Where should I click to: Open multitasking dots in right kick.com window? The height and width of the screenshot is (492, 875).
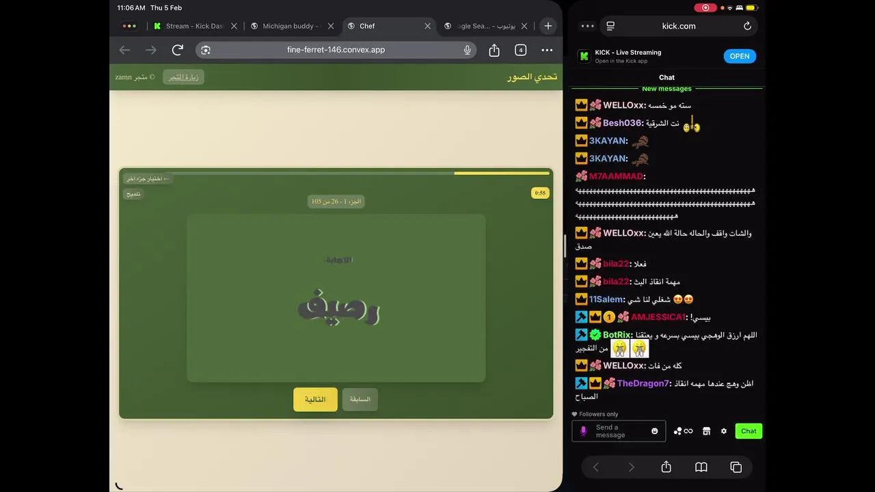tap(588, 26)
